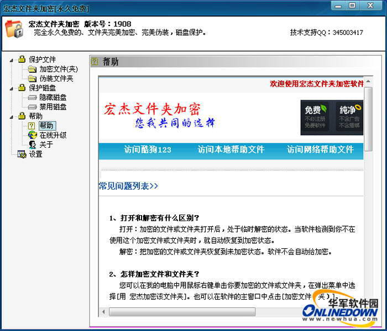Image resolution: width=387 pixels, height=331 pixels.
Task: Open 加密文件(夹) page
Action: point(59,69)
